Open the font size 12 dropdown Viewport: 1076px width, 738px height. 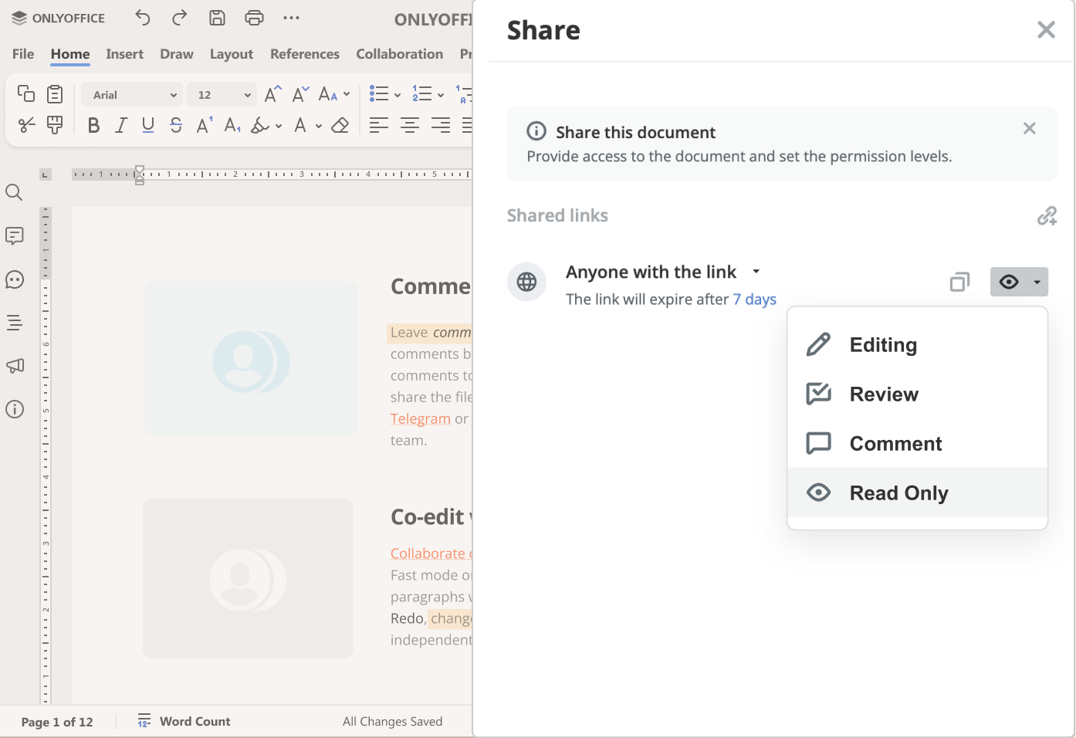click(x=247, y=95)
